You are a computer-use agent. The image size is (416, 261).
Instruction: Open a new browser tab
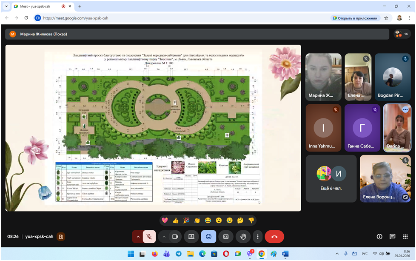coord(80,6)
